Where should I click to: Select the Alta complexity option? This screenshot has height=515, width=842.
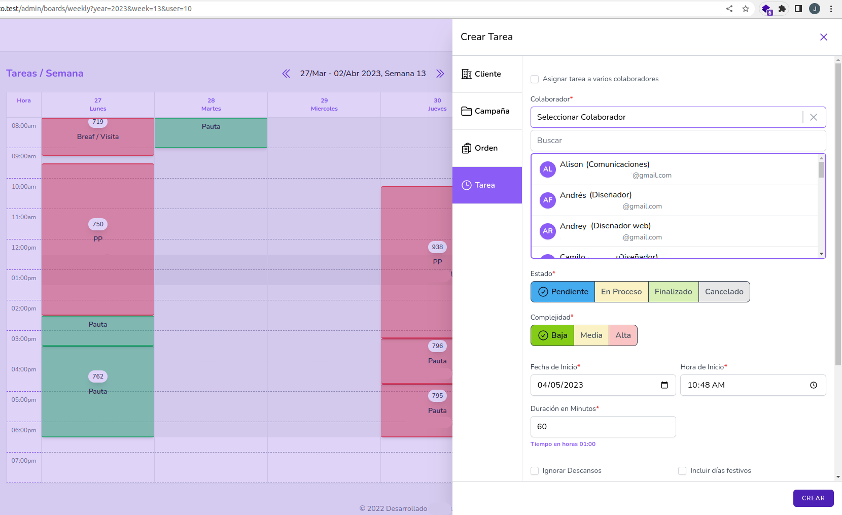[x=623, y=335]
